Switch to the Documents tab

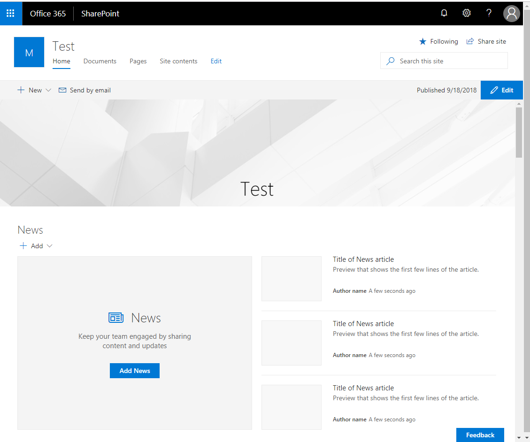[100, 61]
